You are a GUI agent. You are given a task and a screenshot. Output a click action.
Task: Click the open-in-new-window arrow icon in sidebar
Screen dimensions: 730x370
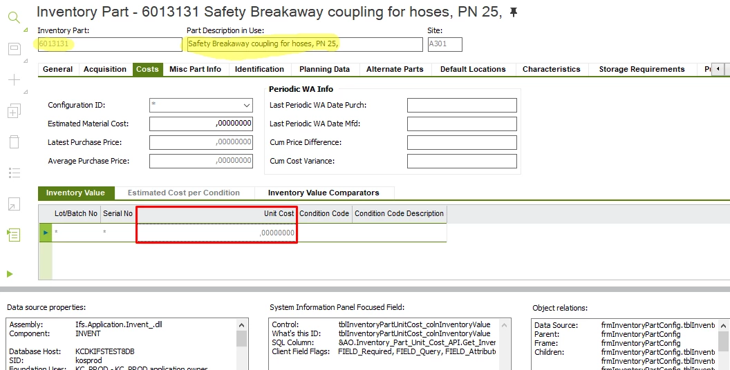click(15, 204)
